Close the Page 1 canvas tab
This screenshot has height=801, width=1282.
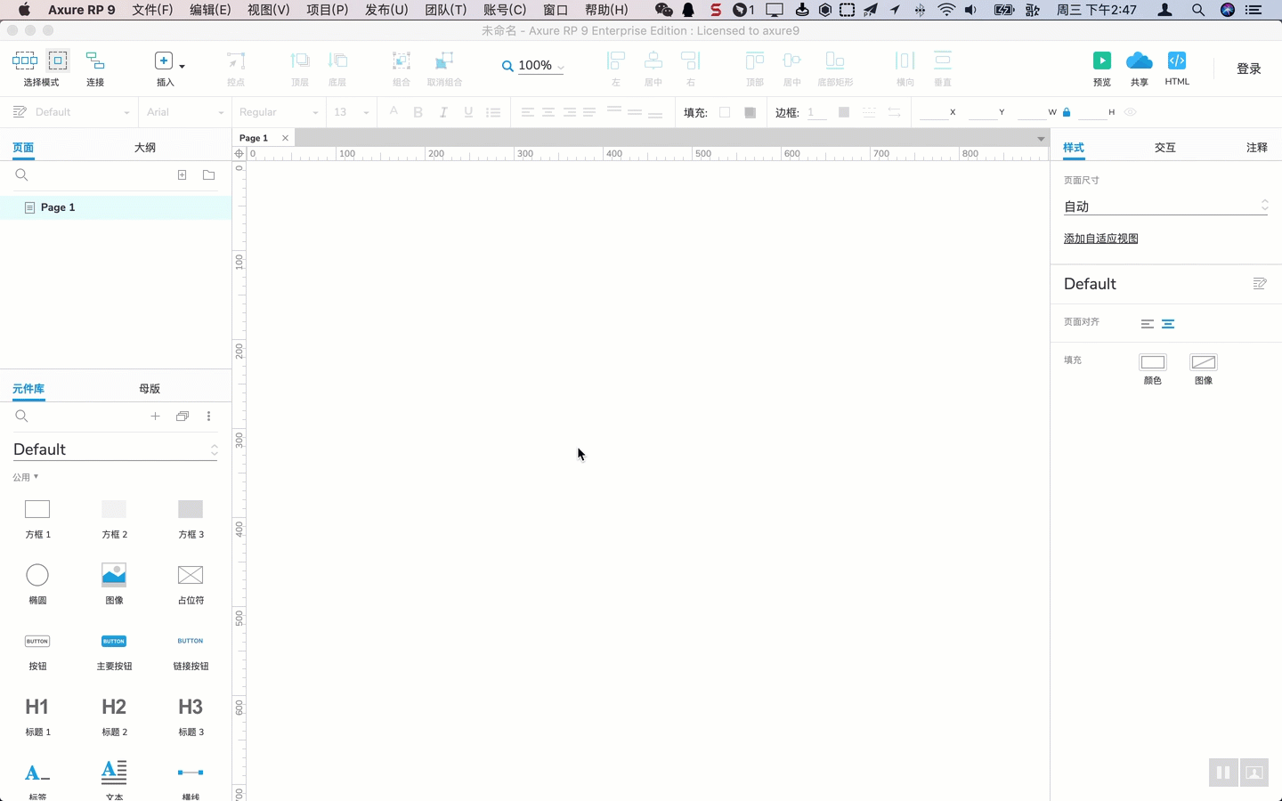click(x=285, y=138)
